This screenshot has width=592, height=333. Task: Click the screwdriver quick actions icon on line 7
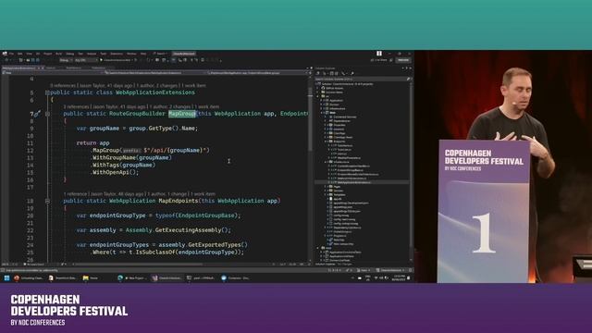click(x=37, y=114)
